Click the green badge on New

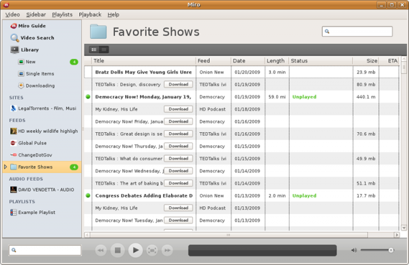click(74, 62)
